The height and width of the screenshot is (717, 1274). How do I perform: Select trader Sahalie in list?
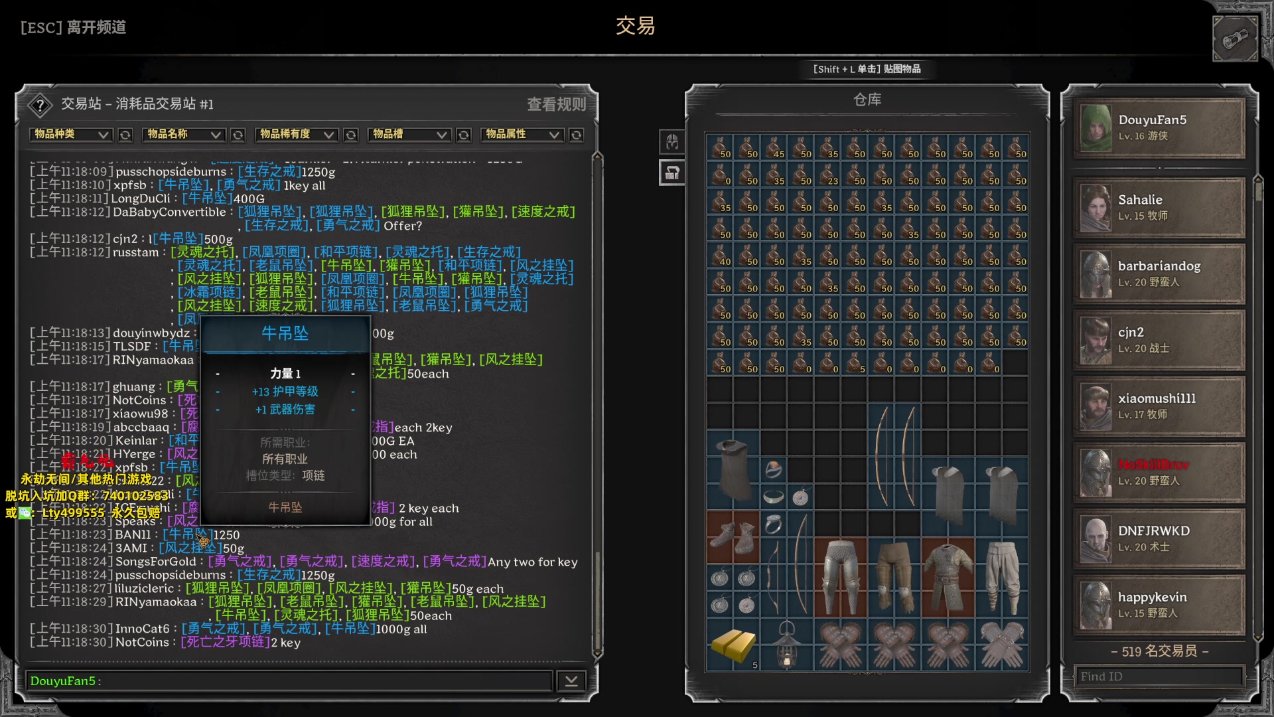(1159, 208)
